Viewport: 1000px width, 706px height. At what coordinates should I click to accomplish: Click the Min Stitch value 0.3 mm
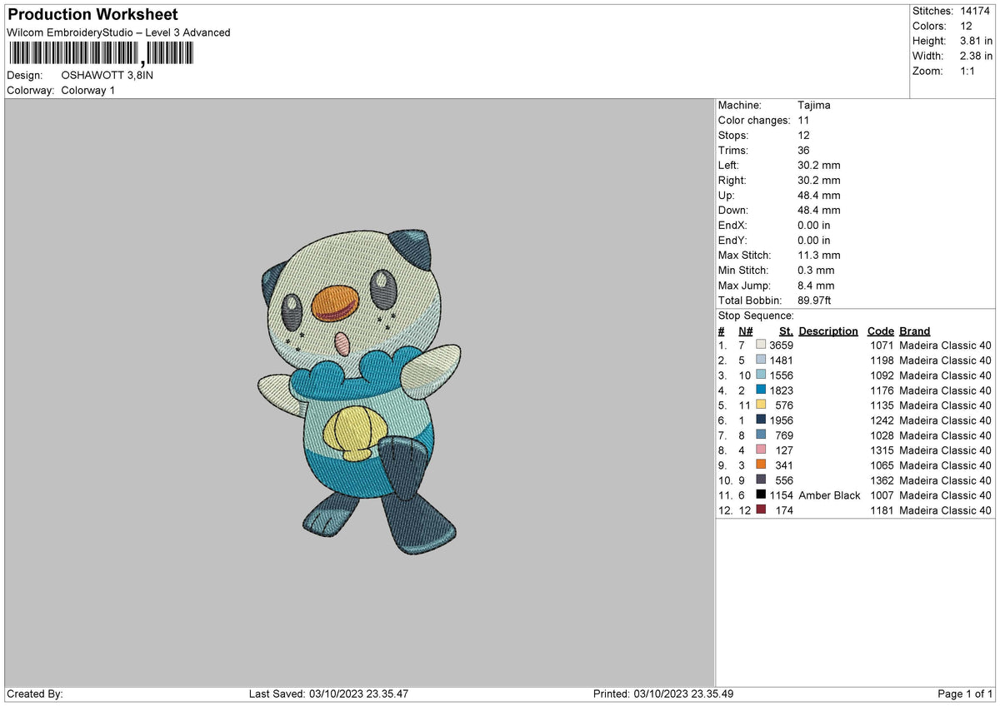[817, 270]
